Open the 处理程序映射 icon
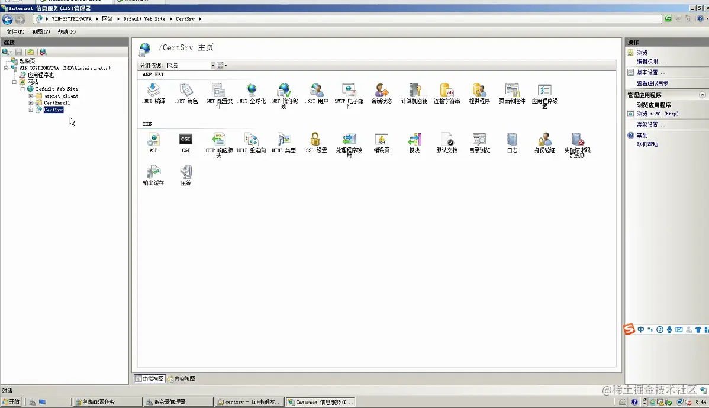The height and width of the screenshot is (408, 709). tap(349, 144)
